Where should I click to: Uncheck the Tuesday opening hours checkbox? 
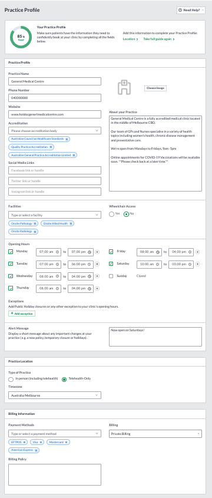[x=11, y=264]
